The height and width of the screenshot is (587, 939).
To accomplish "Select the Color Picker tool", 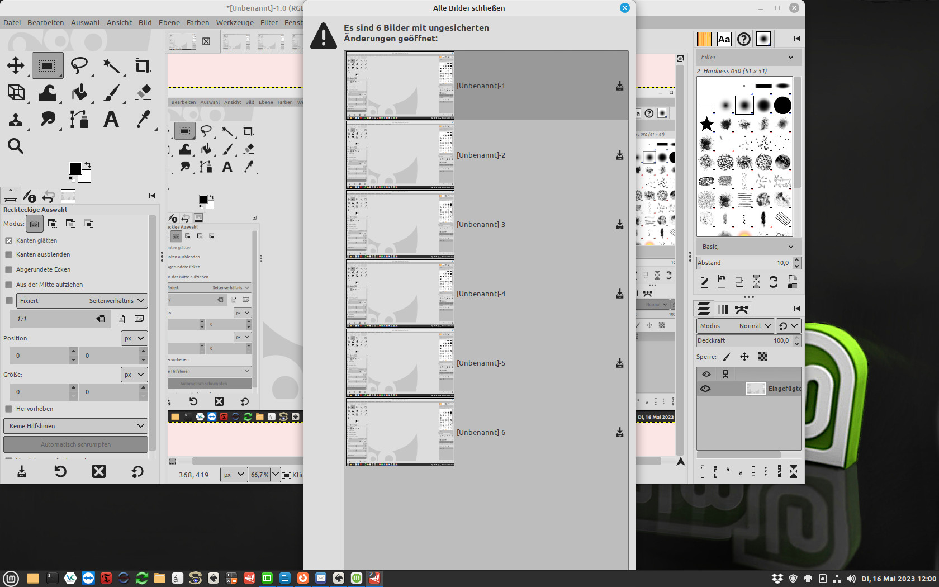I will 143,119.
